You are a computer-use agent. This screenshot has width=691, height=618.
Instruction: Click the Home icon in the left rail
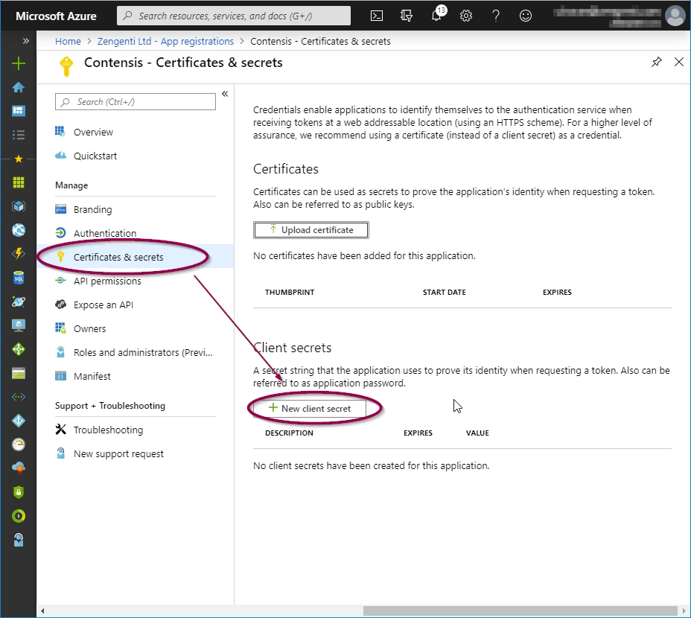18,88
